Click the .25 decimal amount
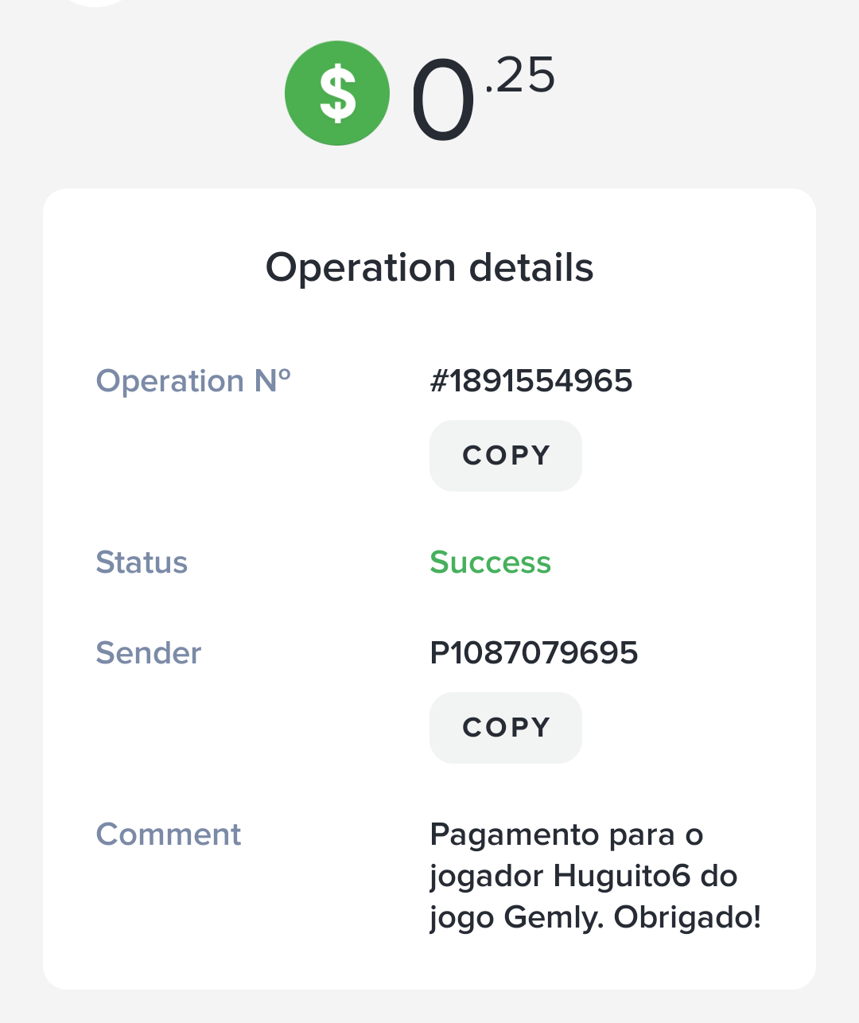 (519, 76)
